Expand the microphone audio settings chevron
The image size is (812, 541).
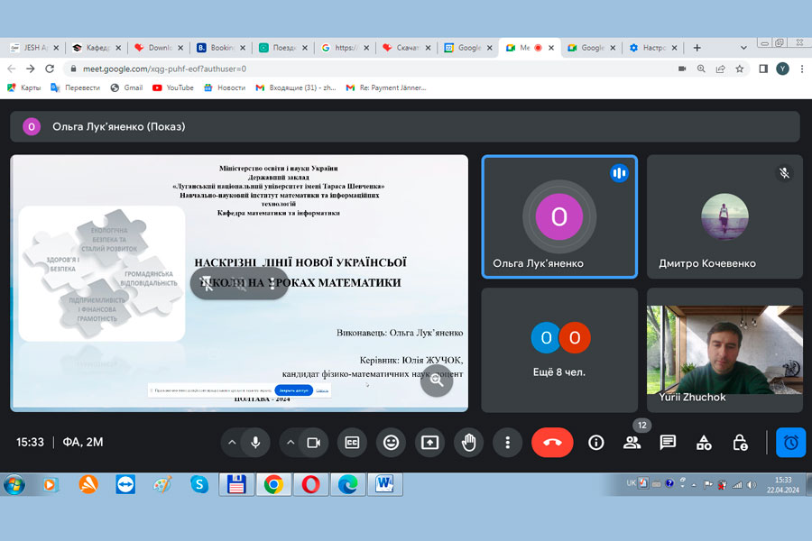232,443
